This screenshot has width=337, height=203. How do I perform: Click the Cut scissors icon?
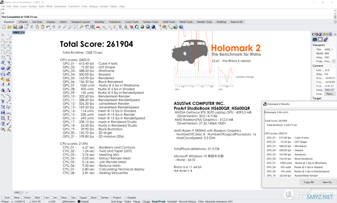pos(32,27)
